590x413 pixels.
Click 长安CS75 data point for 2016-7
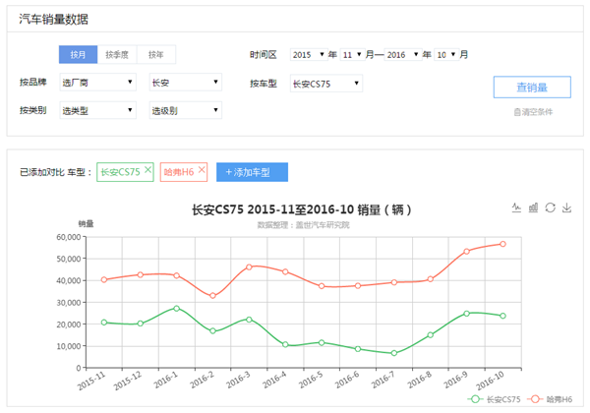(x=394, y=353)
